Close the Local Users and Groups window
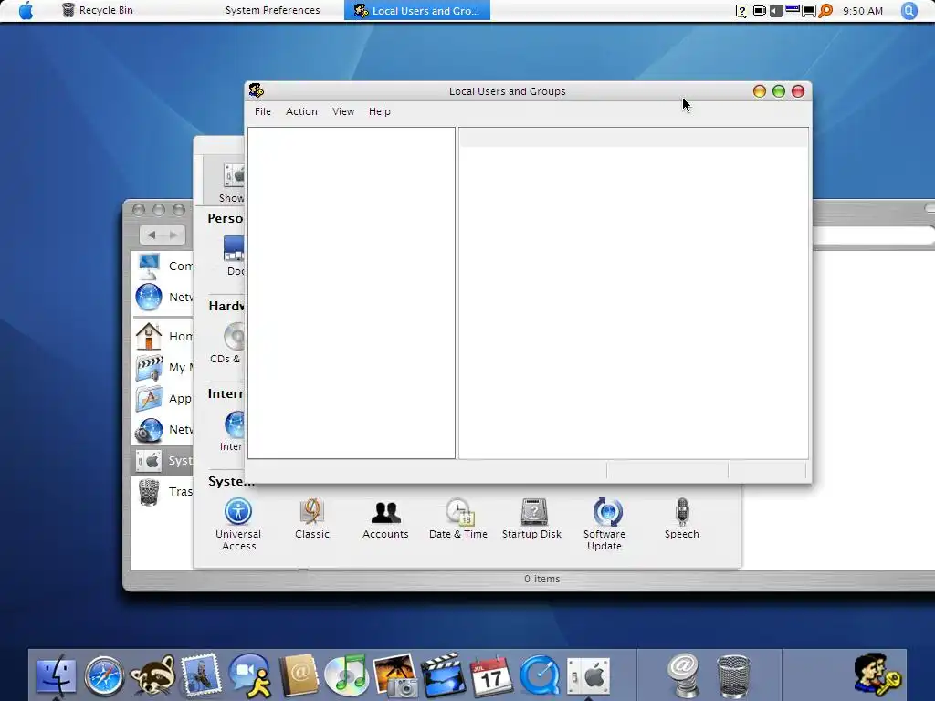This screenshot has width=935, height=701. 798,91
